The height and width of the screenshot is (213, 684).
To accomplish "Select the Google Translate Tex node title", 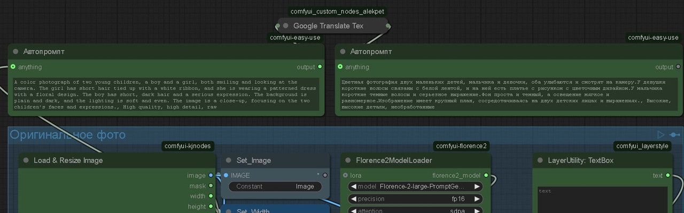I will click(328, 26).
